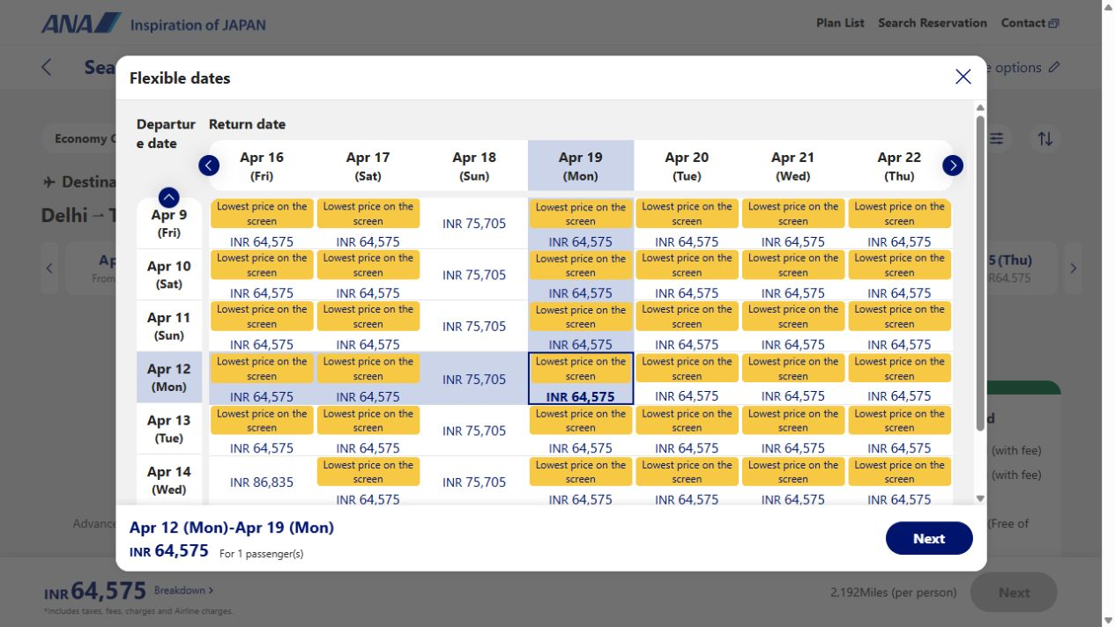Viewport: 1115px width, 627px height.
Task: Select Apr 16 (Fri) return date header
Action: click(x=262, y=166)
